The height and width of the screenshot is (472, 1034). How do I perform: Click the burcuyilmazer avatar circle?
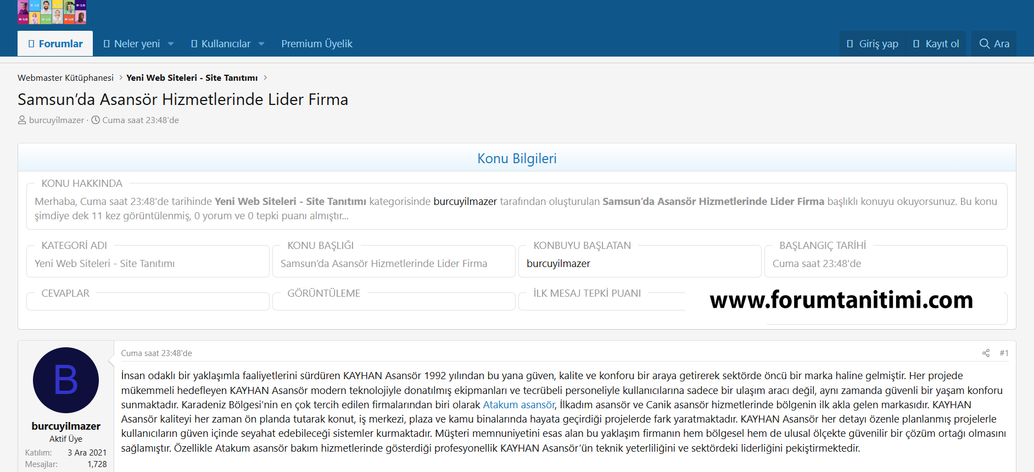(x=66, y=380)
